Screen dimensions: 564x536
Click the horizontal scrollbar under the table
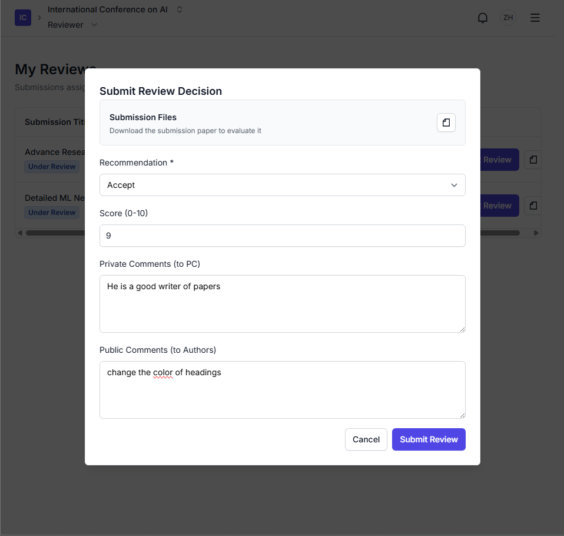[x=53, y=233]
